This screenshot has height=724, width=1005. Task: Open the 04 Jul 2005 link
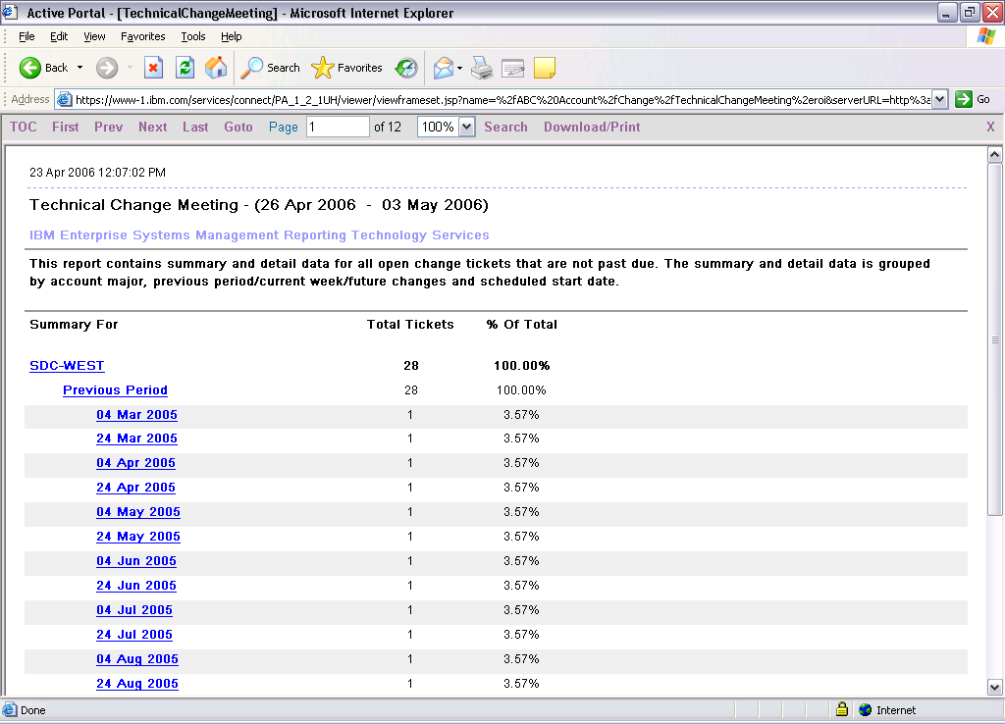133,609
